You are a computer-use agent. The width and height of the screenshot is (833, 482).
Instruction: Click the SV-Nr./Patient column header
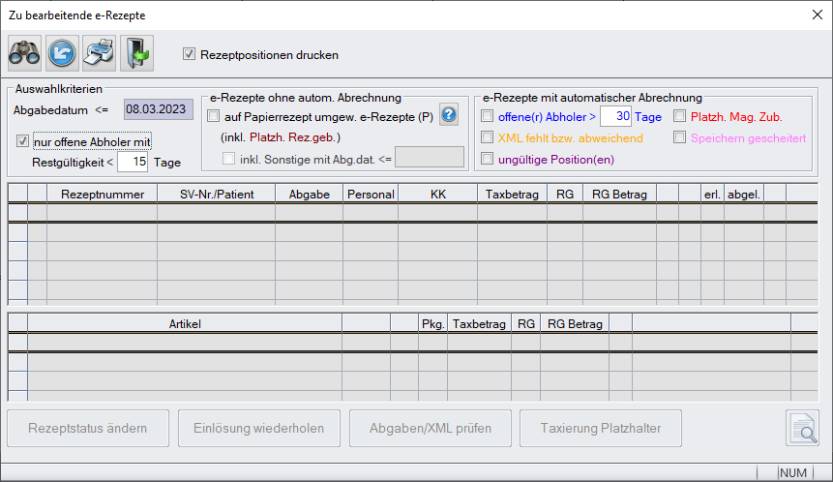click(217, 194)
